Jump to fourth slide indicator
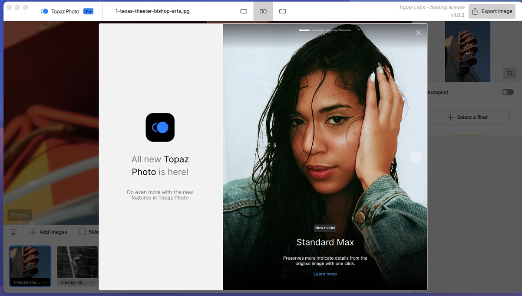The width and height of the screenshot is (522, 296). (x=345, y=30)
